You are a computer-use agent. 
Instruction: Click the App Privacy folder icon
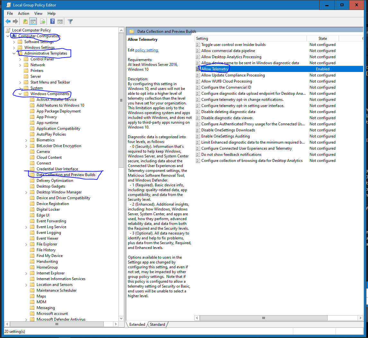(32, 117)
